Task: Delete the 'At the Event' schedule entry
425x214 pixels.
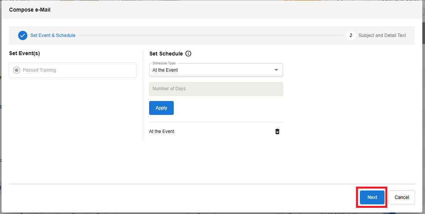Action: point(277,131)
